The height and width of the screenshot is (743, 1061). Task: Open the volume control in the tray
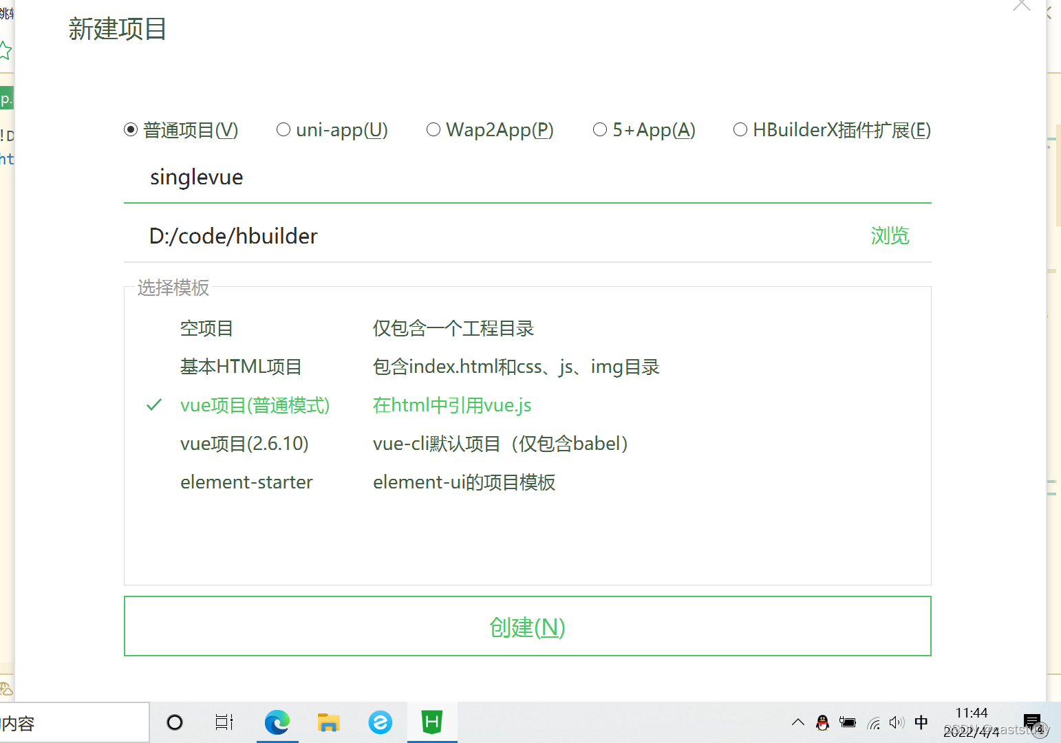(x=897, y=722)
